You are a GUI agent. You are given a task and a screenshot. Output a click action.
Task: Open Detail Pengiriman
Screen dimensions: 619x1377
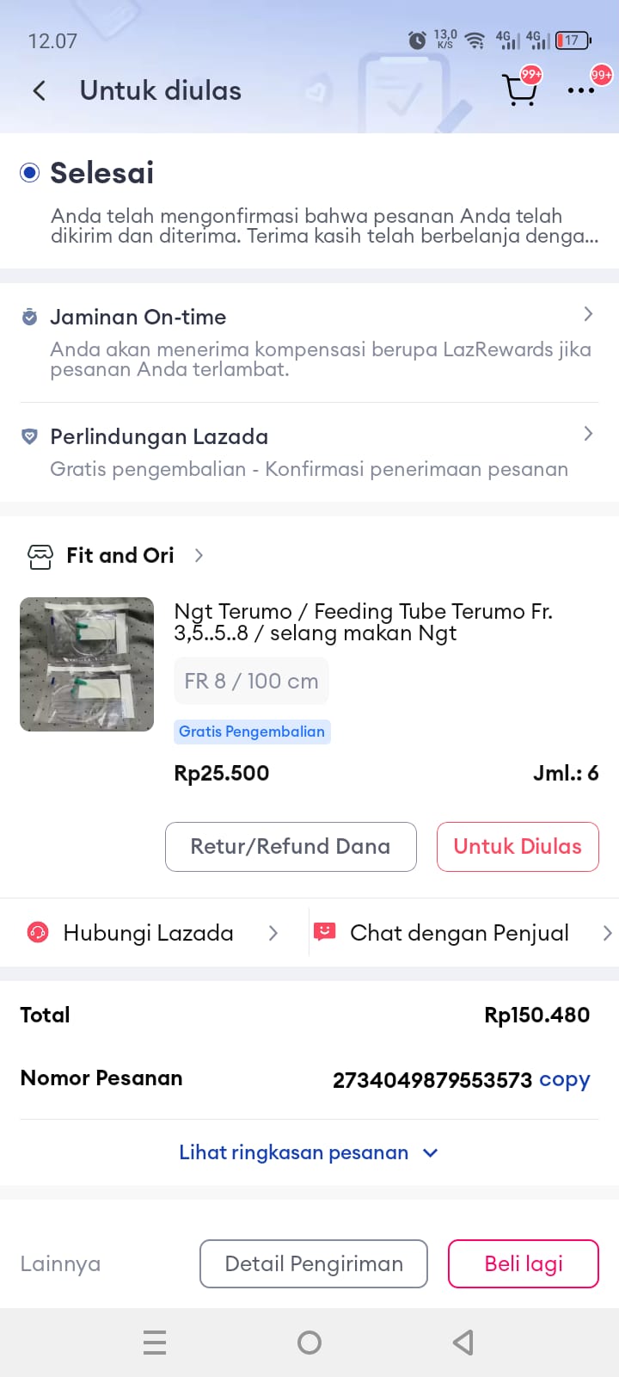(314, 1263)
